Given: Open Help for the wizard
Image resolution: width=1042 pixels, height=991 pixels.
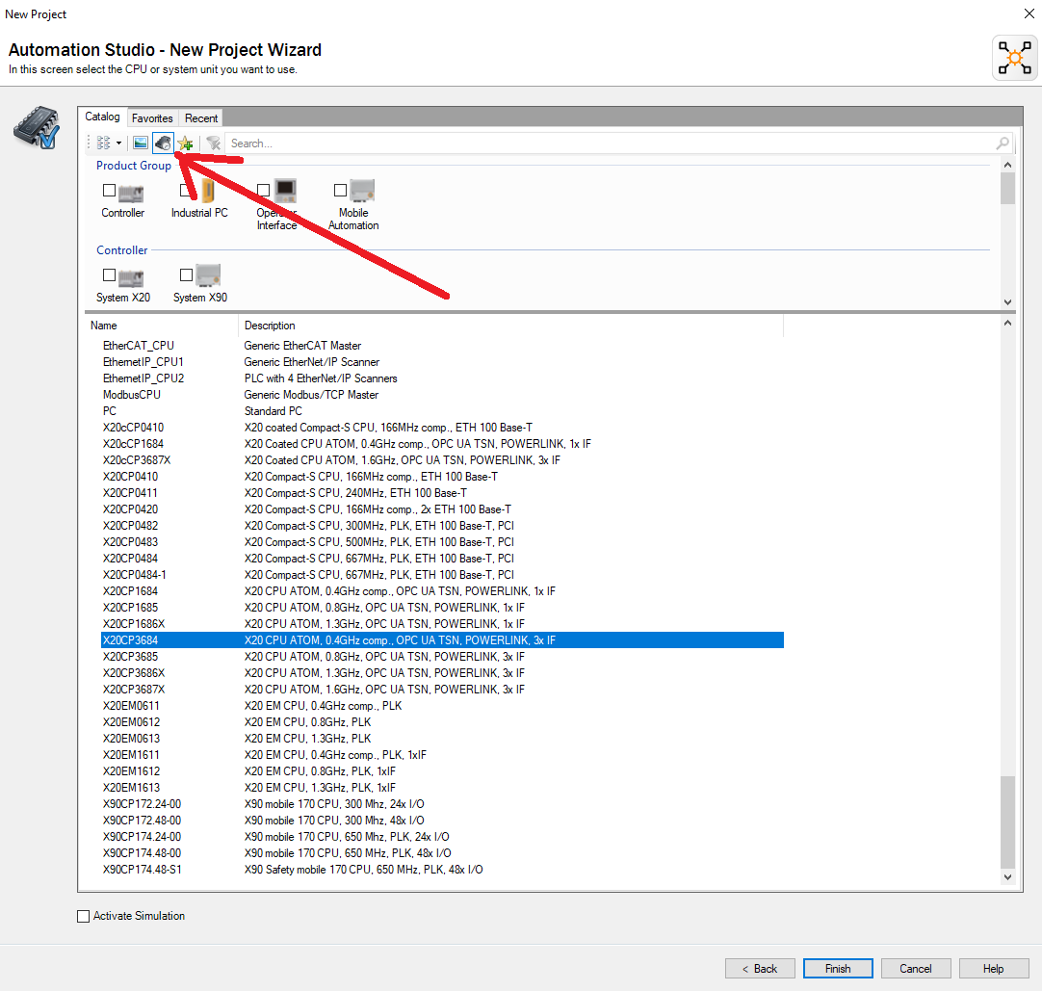Looking at the screenshot, I should tap(994, 969).
